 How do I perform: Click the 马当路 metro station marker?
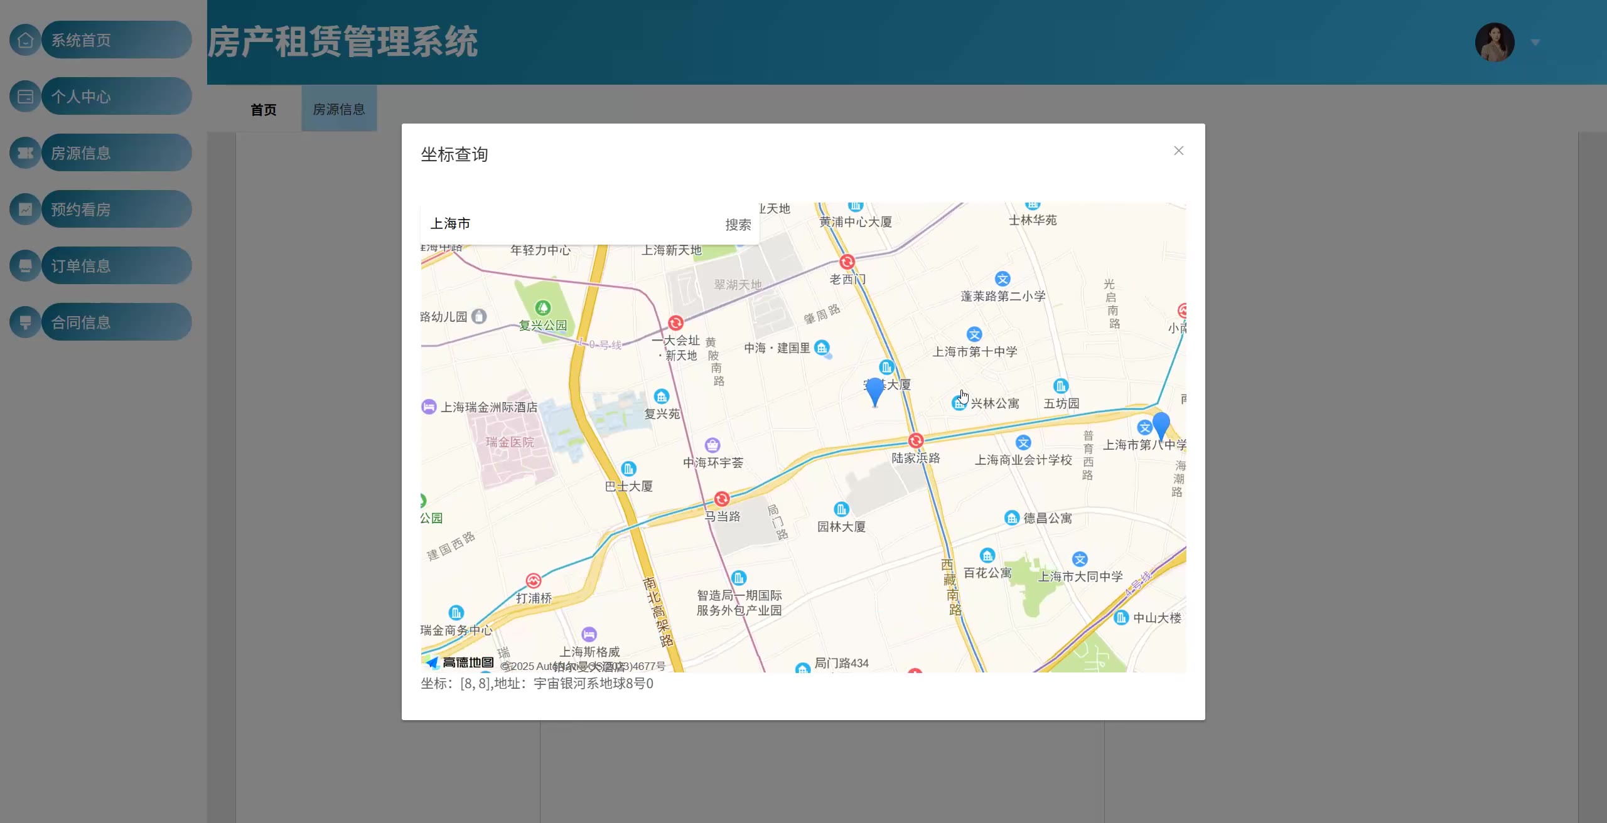(x=721, y=499)
